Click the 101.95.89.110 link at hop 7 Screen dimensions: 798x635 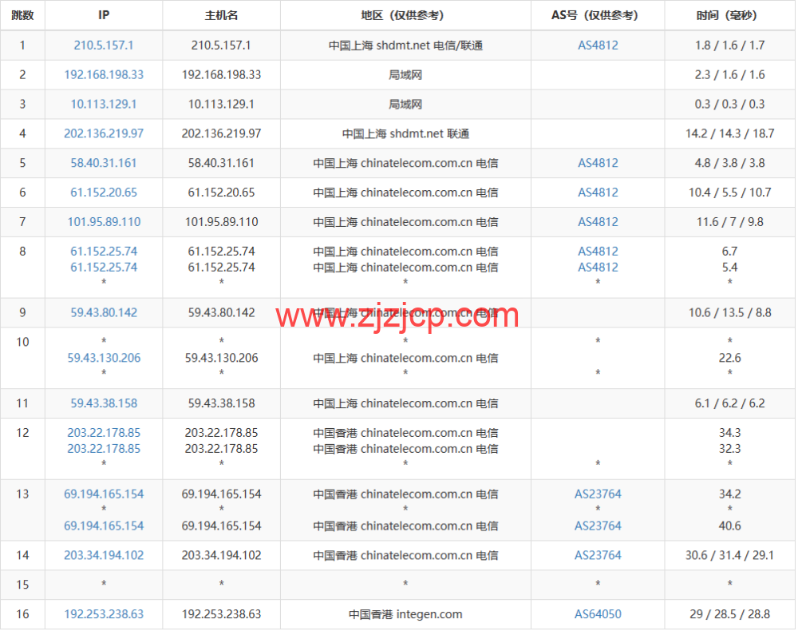tap(103, 222)
